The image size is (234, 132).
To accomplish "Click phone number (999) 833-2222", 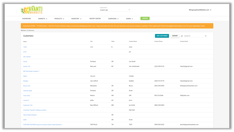I will (x=159, y=124).
